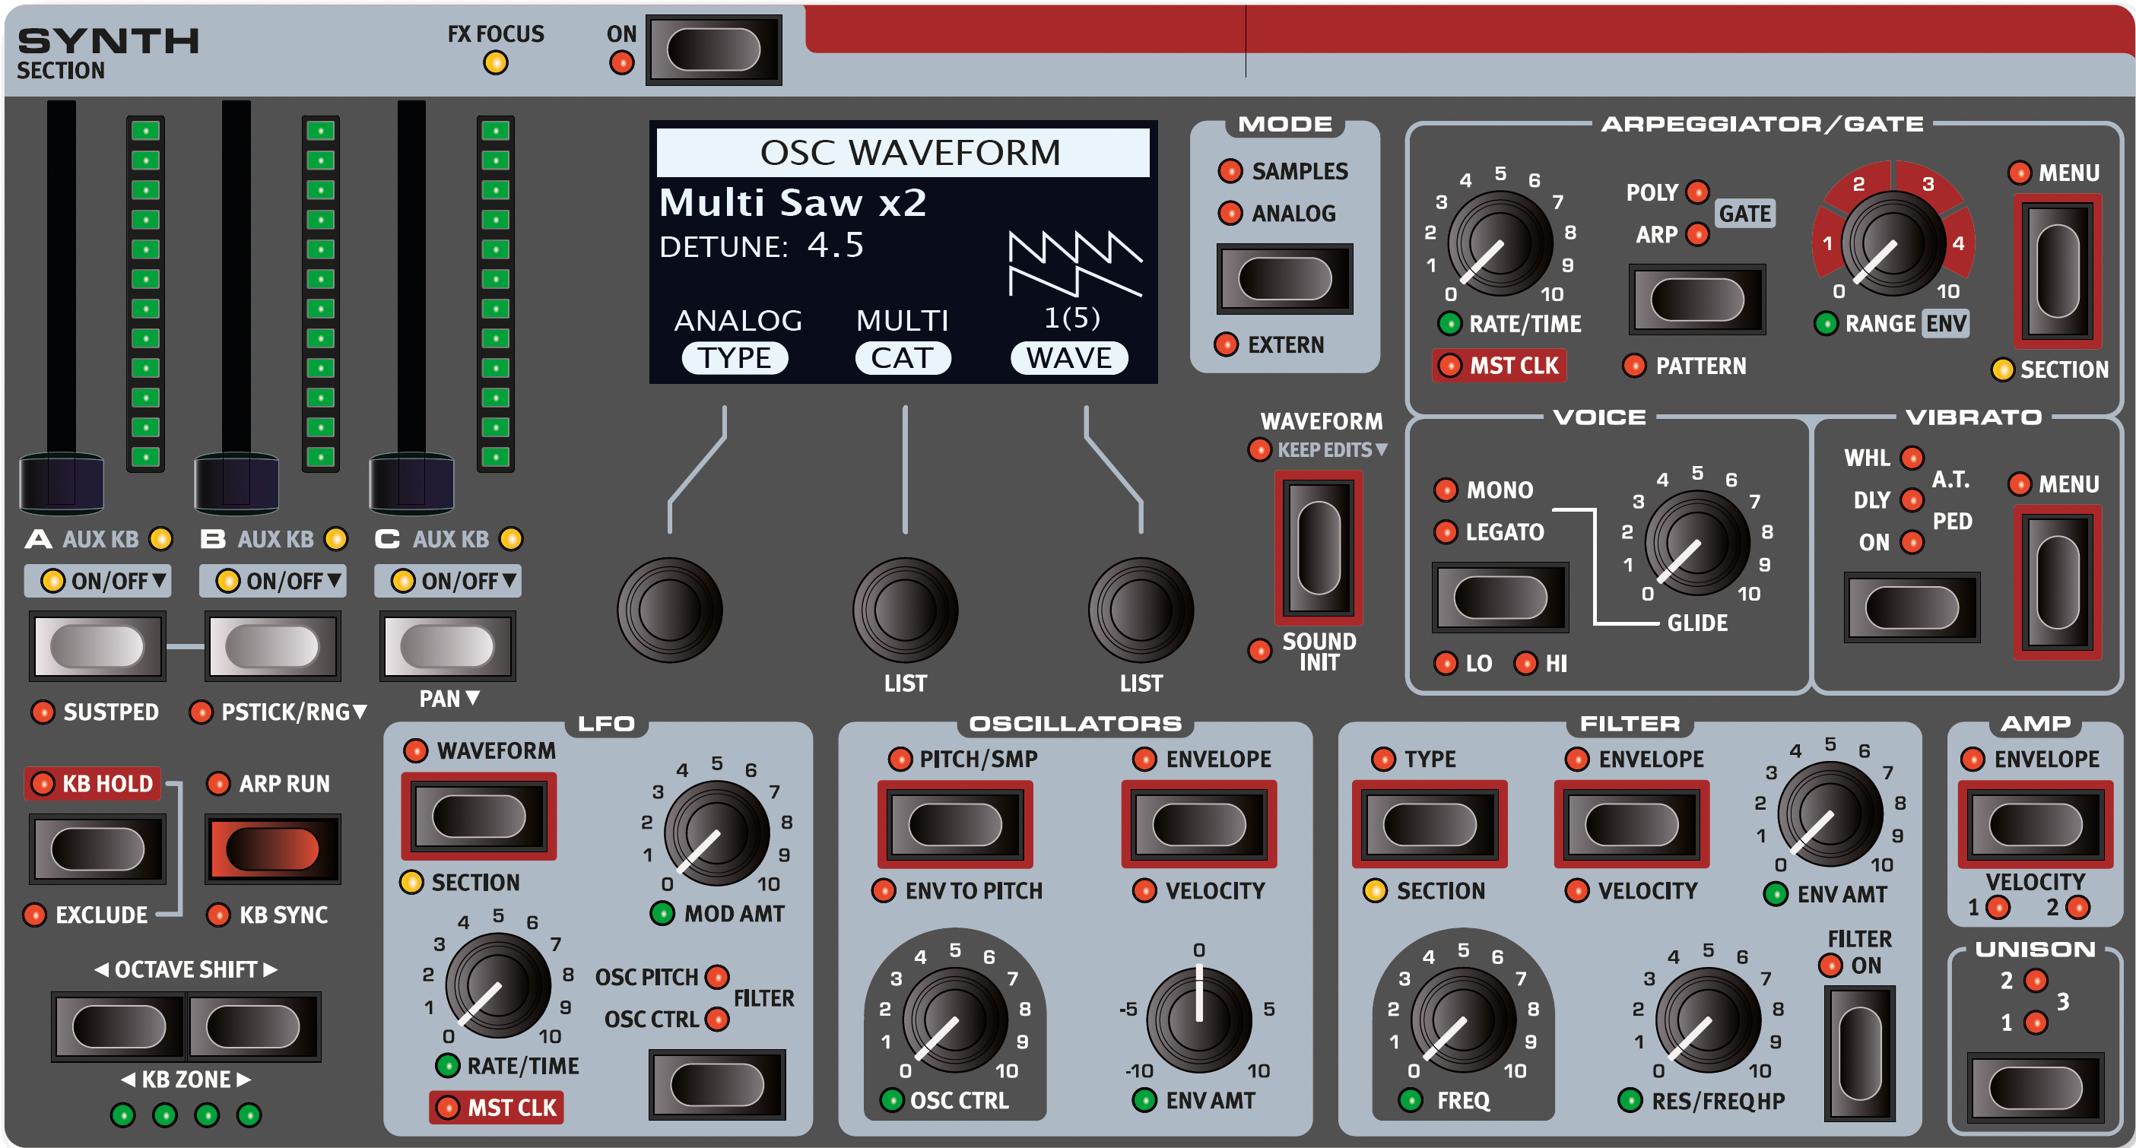The height and width of the screenshot is (1148, 2136).
Task: Click the Voice Glide knob
Action: click(x=1697, y=543)
